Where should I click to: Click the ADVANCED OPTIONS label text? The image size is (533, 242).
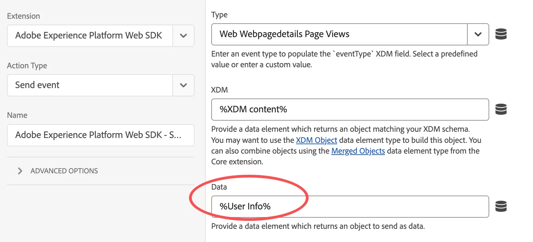click(64, 171)
